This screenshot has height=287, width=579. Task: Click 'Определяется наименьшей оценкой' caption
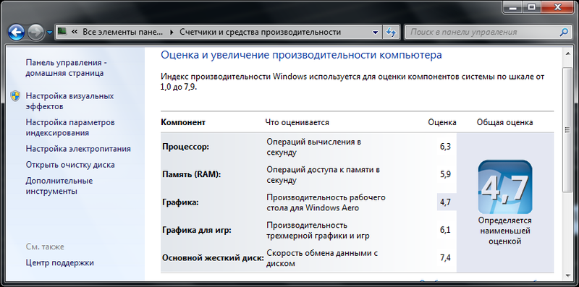click(504, 231)
